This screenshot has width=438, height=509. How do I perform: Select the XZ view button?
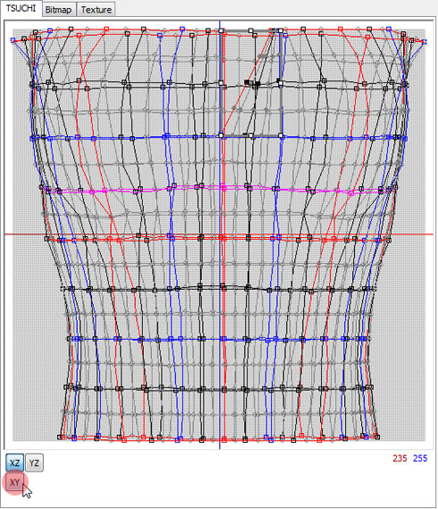14,462
